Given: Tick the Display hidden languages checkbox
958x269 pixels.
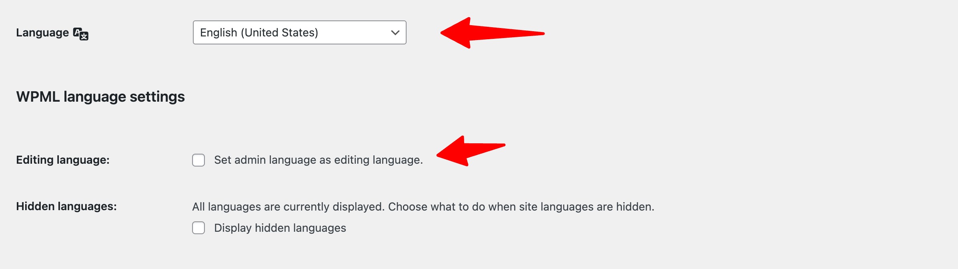Looking at the screenshot, I should coord(198,228).
